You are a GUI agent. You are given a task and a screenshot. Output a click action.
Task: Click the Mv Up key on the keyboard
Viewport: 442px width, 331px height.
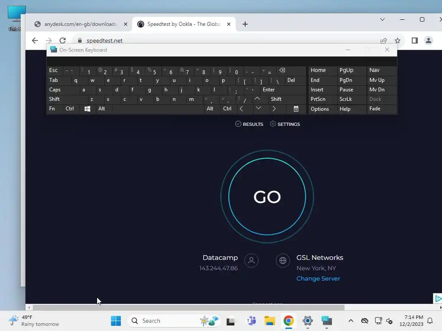point(382,80)
